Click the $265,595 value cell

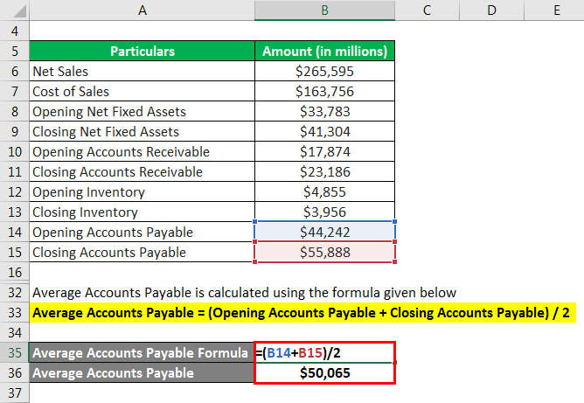(324, 71)
